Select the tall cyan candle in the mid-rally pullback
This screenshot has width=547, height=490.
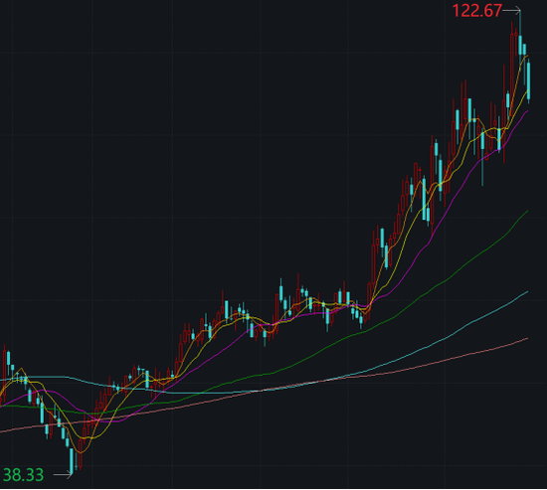[x=424, y=199]
